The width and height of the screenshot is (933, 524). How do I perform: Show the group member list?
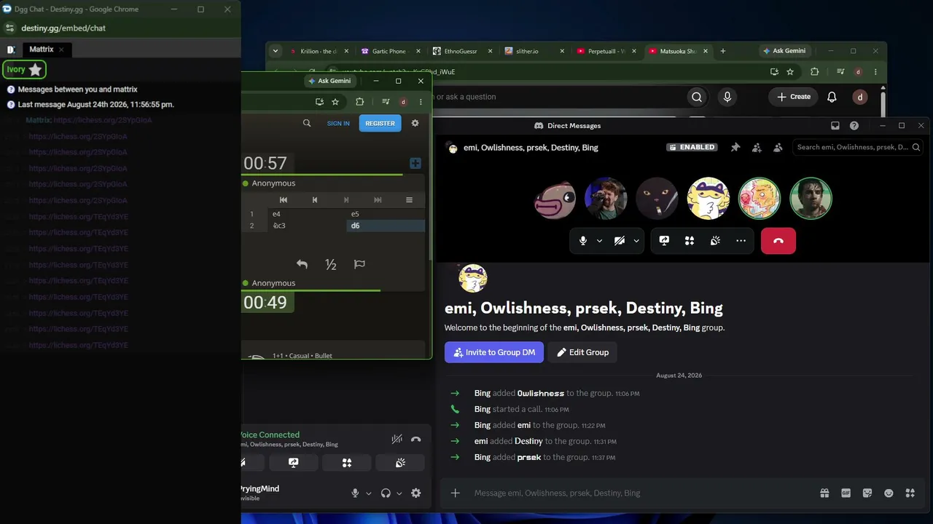click(x=778, y=147)
